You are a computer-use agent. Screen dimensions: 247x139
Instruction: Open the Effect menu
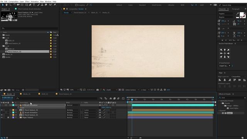[x=27, y=2]
